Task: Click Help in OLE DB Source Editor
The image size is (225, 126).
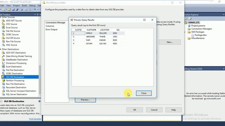Action: pyautogui.click(x=173, y=110)
